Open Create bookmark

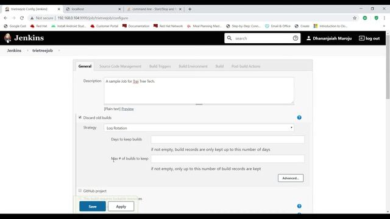302,26
